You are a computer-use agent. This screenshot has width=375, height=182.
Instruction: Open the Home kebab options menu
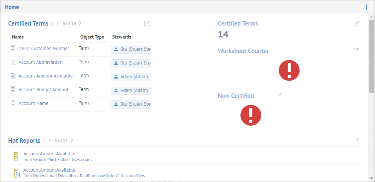[x=366, y=7]
